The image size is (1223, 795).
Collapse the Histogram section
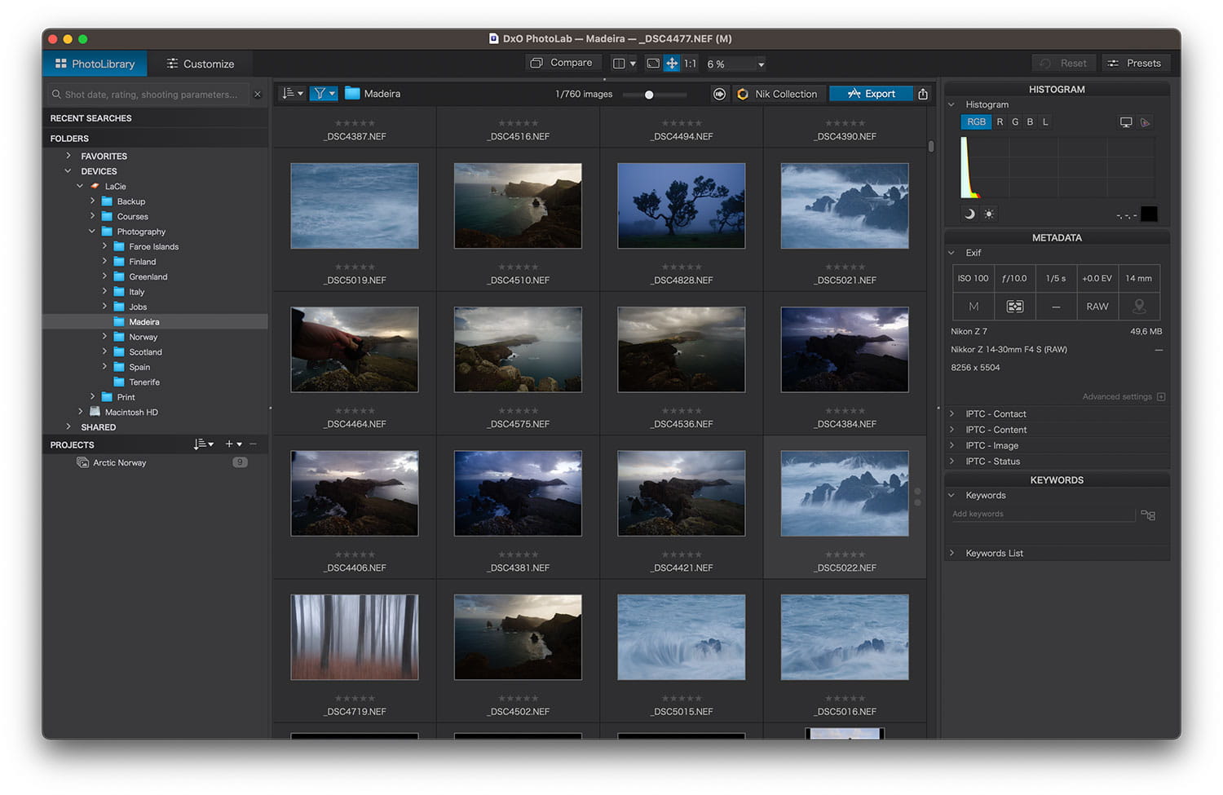pos(951,104)
